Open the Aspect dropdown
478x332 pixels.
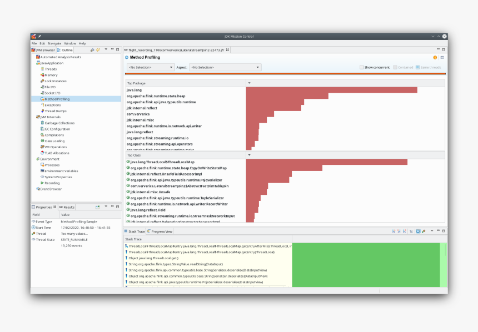225,67
